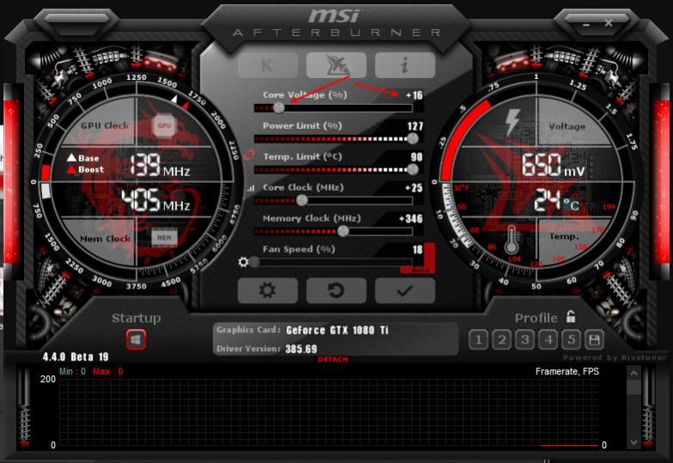
Task: Click the Fan Speed slider handle
Action: [x=254, y=262]
